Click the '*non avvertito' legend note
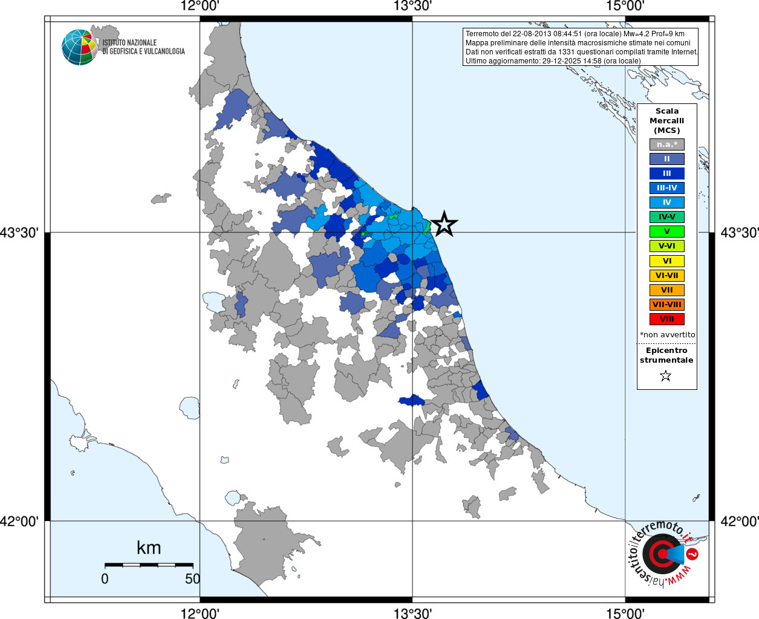This screenshot has width=759, height=619. (667, 335)
